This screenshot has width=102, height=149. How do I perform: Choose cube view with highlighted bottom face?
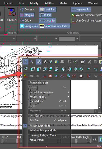(x=57, y=69)
